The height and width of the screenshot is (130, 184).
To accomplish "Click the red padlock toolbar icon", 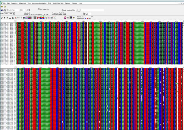I will click(x=16, y=18).
